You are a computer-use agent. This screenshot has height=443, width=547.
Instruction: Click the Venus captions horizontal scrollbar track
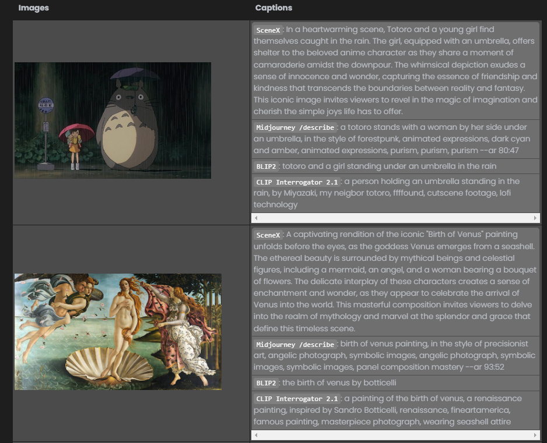pyautogui.click(x=395, y=435)
